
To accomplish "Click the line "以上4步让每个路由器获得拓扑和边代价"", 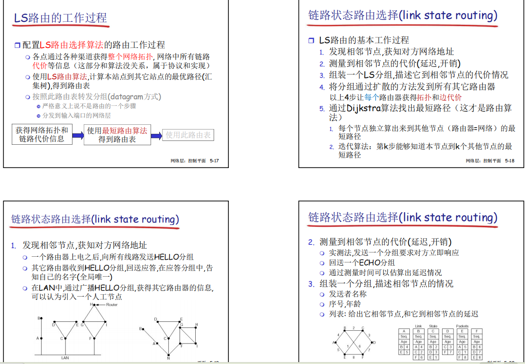I will point(396,97).
